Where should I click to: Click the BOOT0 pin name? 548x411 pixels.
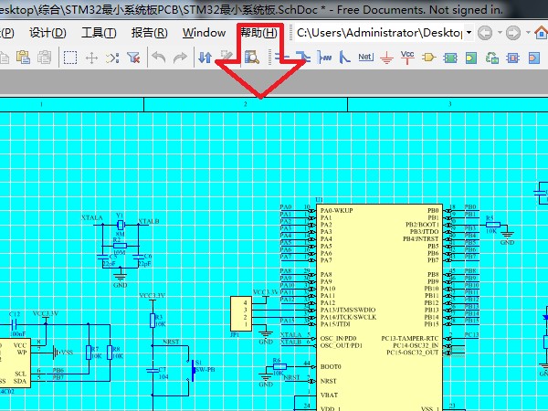tap(331, 366)
